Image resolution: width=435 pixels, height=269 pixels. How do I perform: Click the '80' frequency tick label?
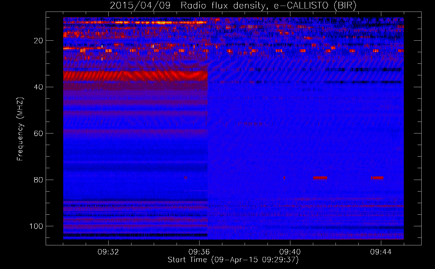pyautogui.click(x=39, y=180)
